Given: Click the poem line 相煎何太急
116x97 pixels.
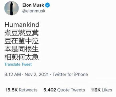Looking at the screenshot, I should click(22, 57).
